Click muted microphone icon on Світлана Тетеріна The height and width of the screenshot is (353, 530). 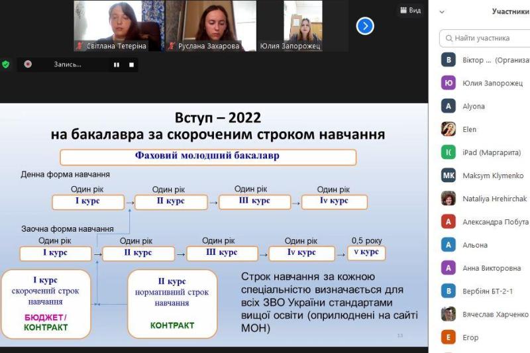(x=79, y=46)
